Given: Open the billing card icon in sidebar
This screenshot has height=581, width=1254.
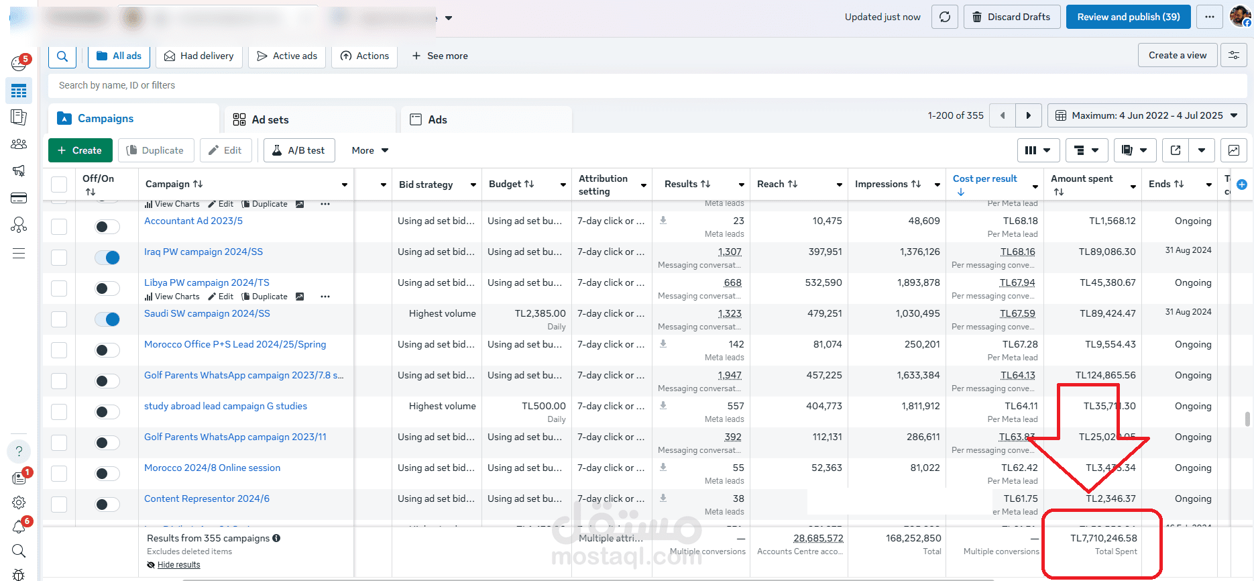Looking at the screenshot, I should pyautogui.click(x=19, y=198).
